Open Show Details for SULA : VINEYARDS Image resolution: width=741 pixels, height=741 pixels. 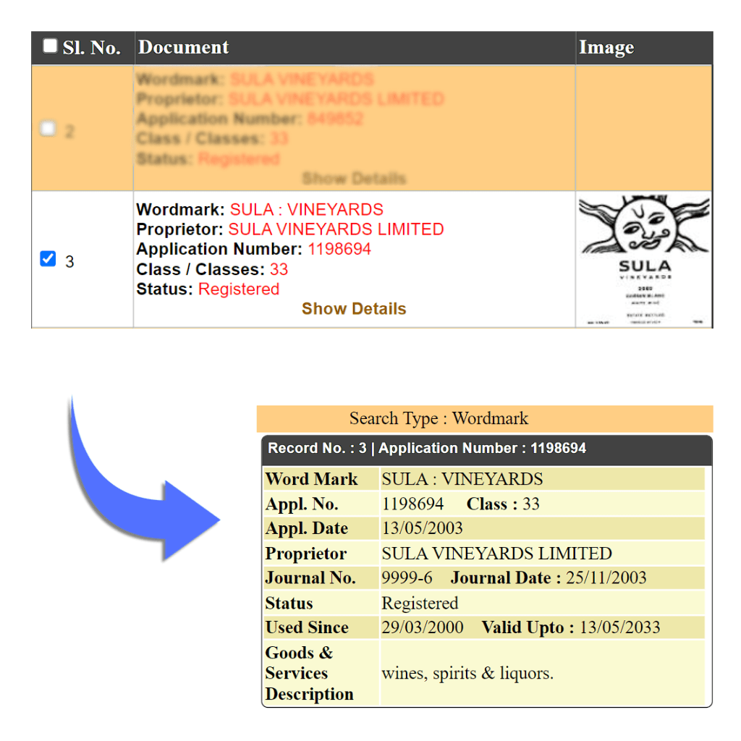click(x=354, y=309)
